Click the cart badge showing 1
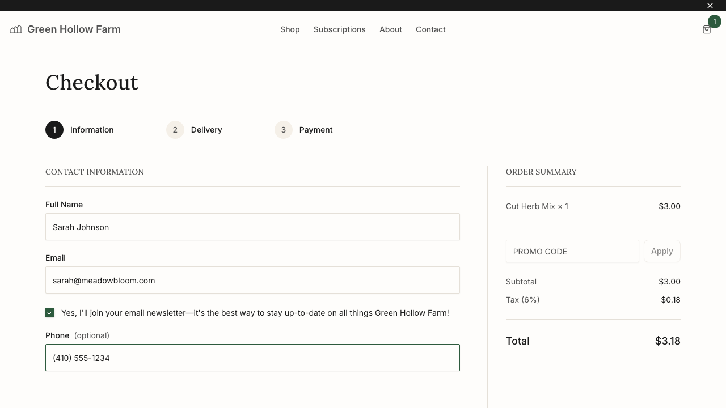The image size is (726, 408). [x=715, y=22]
